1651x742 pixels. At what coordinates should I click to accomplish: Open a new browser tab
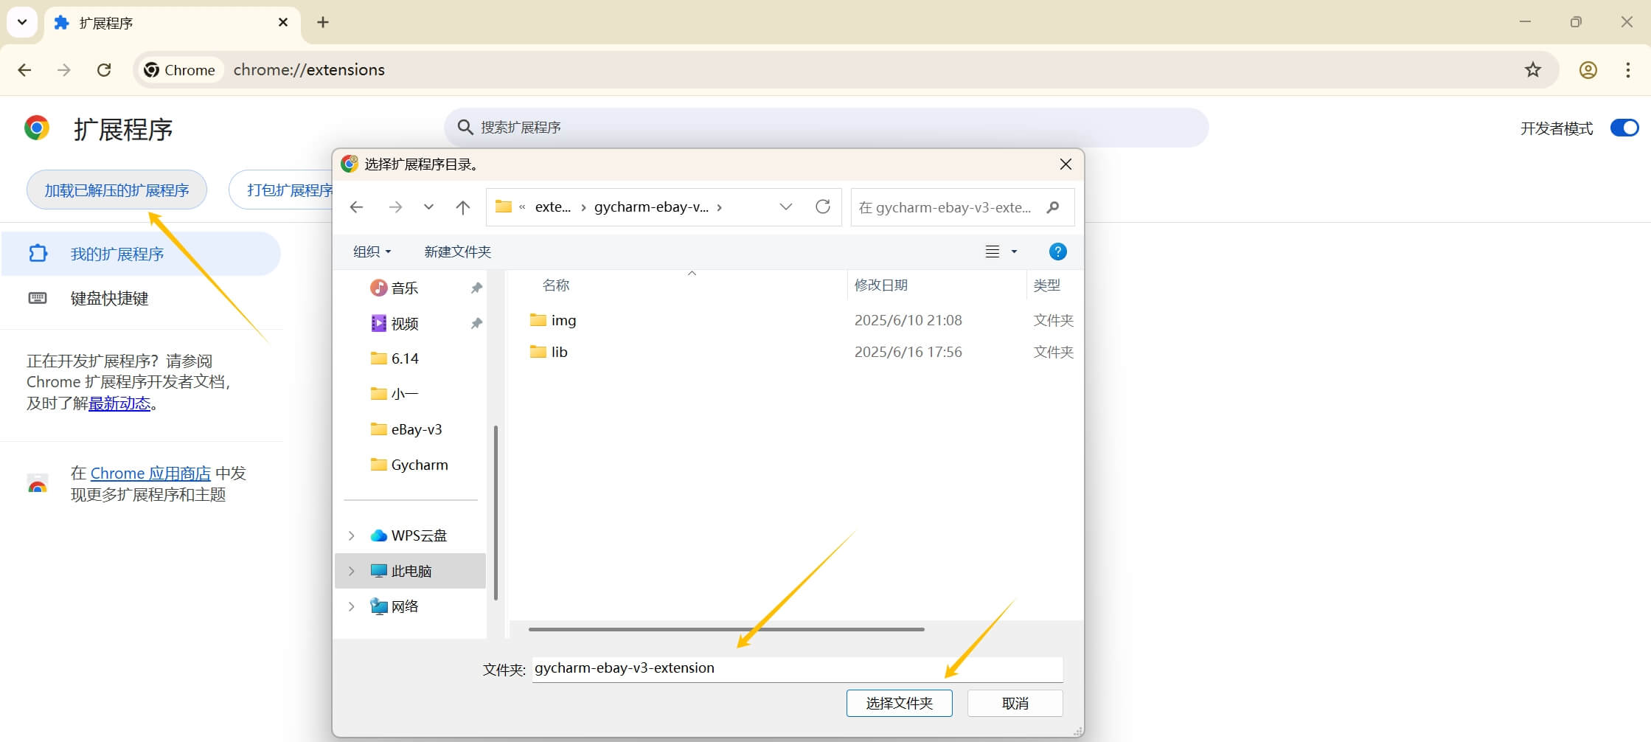(323, 22)
